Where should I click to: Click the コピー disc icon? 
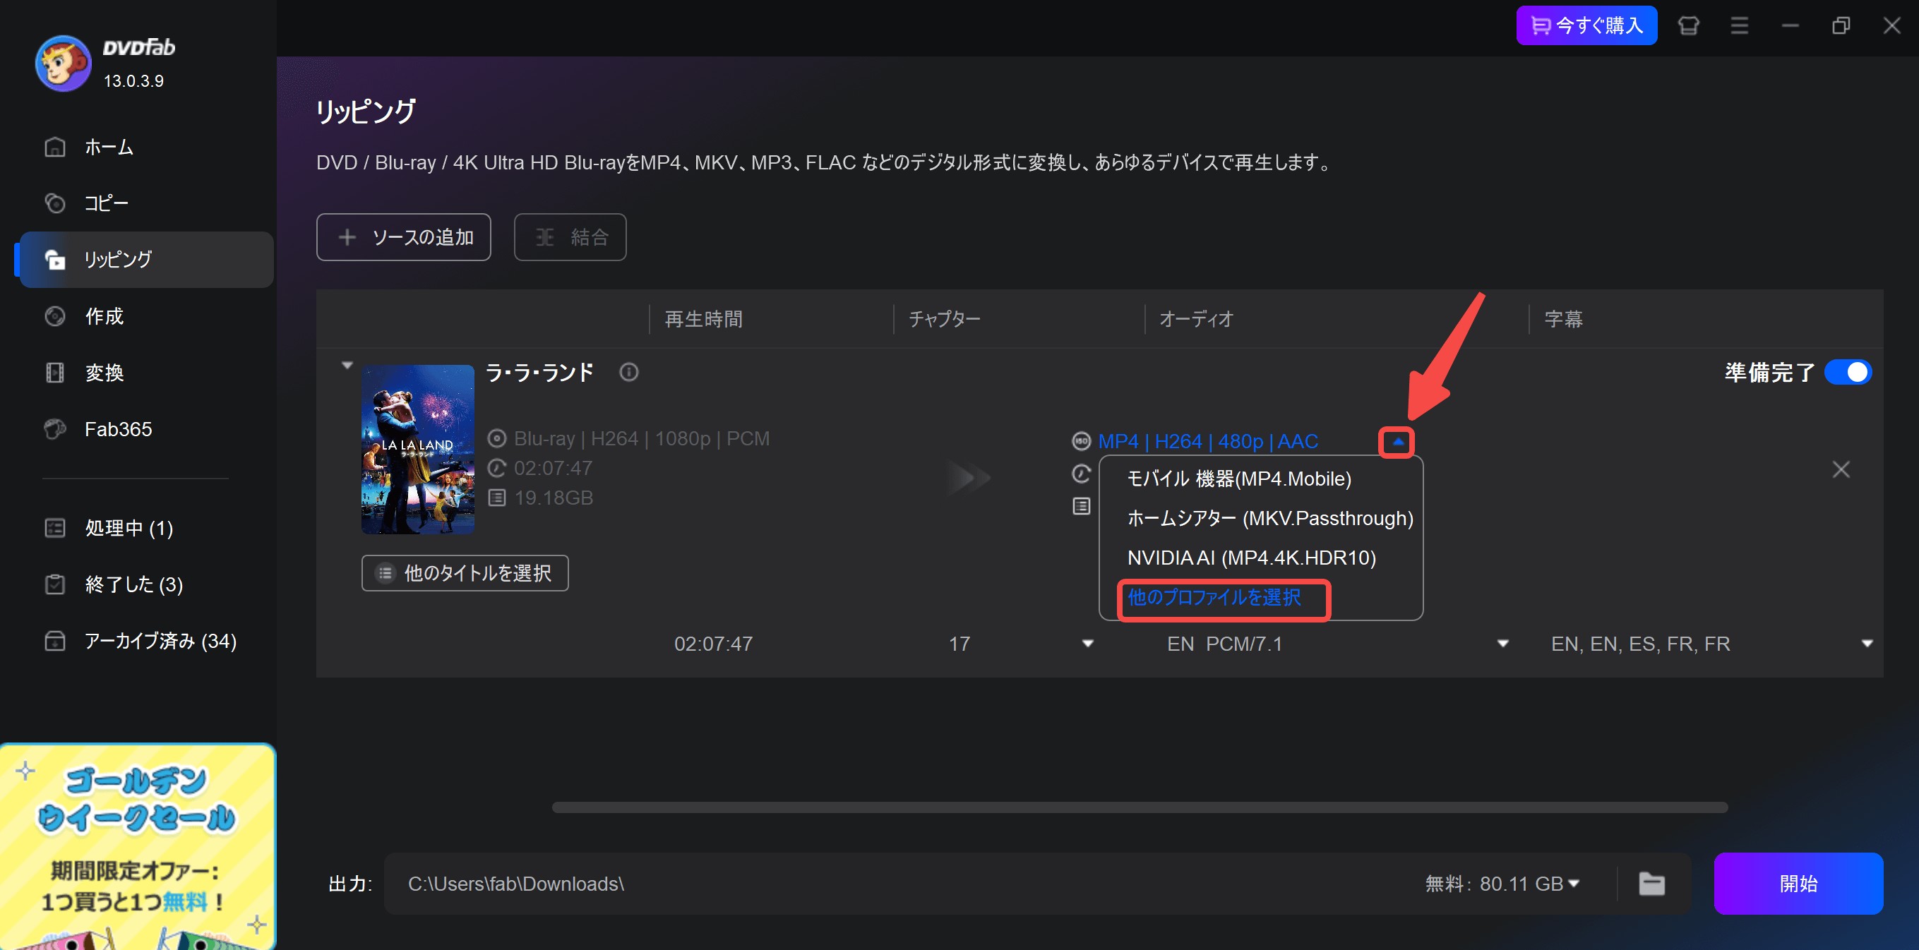pyautogui.click(x=55, y=203)
